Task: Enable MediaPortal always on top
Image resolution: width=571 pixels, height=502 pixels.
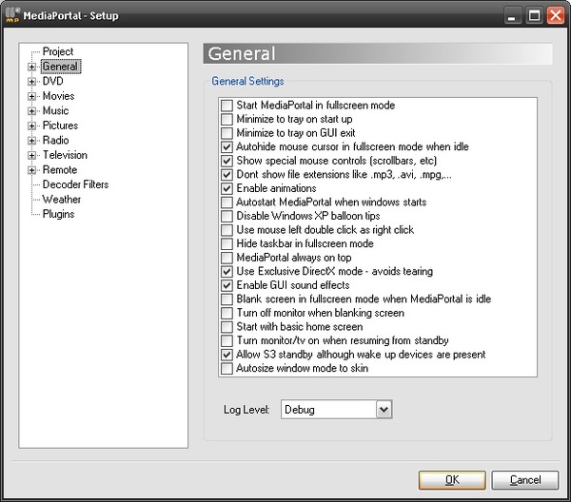Action: coord(226,258)
